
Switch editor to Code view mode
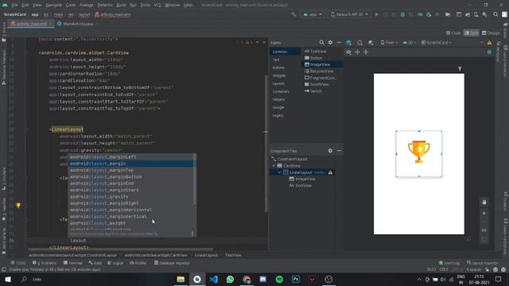(453, 33)
